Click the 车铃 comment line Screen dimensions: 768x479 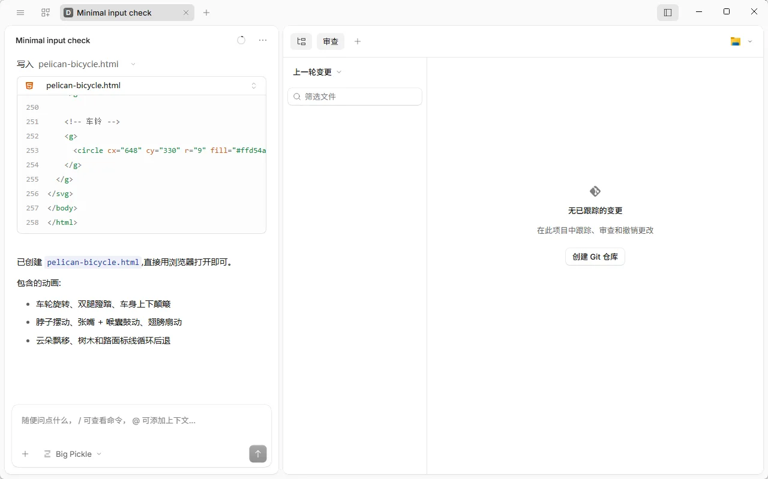[x=92, y=122]
